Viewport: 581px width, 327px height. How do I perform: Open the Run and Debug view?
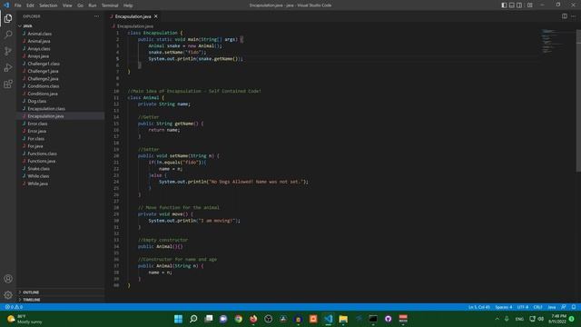(8, 67)
